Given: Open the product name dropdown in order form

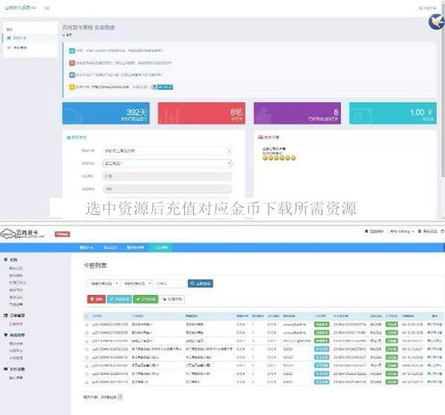Looking at the screenshot, I should tap(167, 164).
